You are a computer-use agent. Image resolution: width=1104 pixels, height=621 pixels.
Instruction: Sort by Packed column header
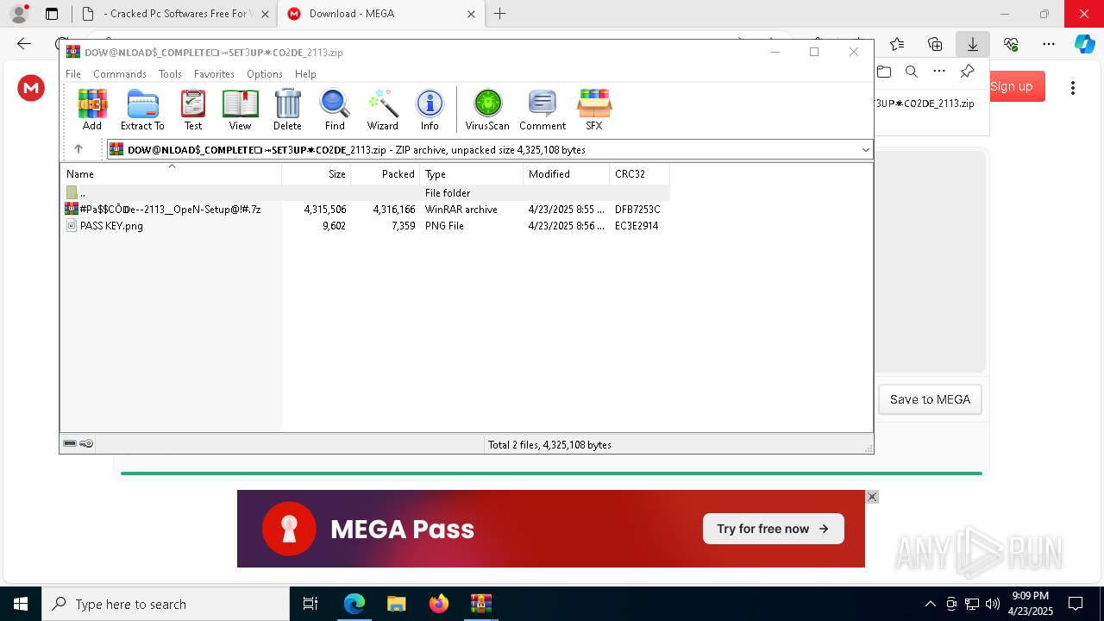click(386, 174)
